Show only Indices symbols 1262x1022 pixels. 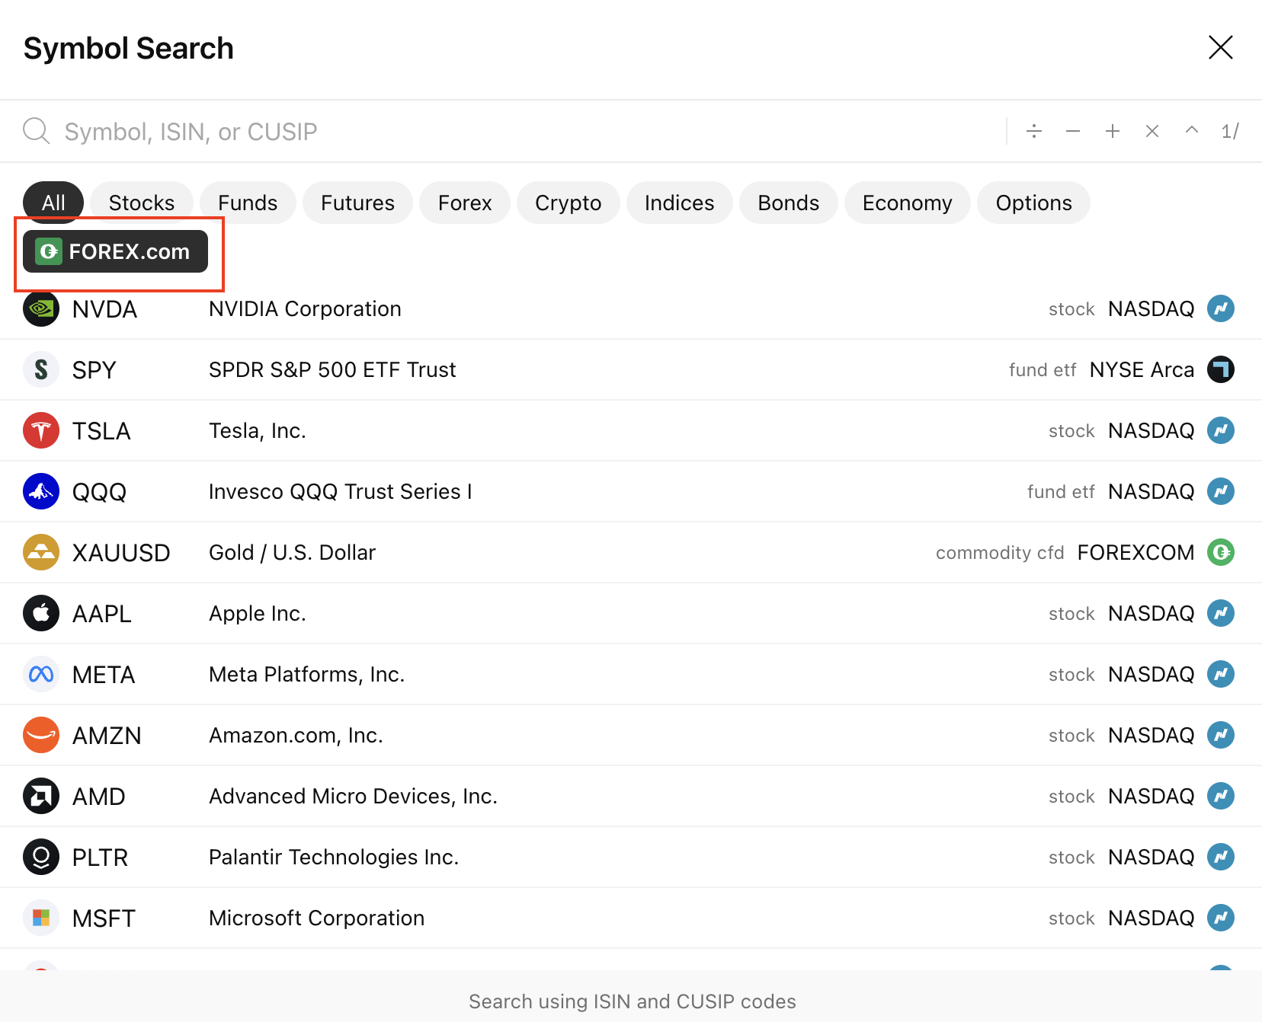click(x=680, y=203)
